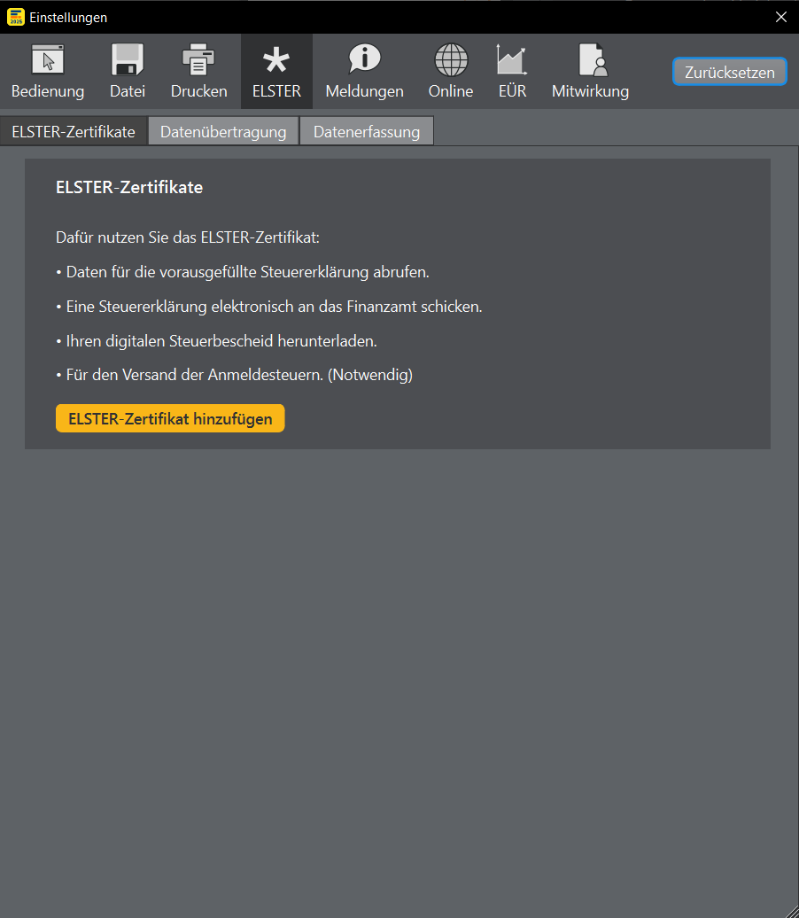Close the Einstellungen window
The height and width of the screenshot is (918, 799).
coord(781,17)
